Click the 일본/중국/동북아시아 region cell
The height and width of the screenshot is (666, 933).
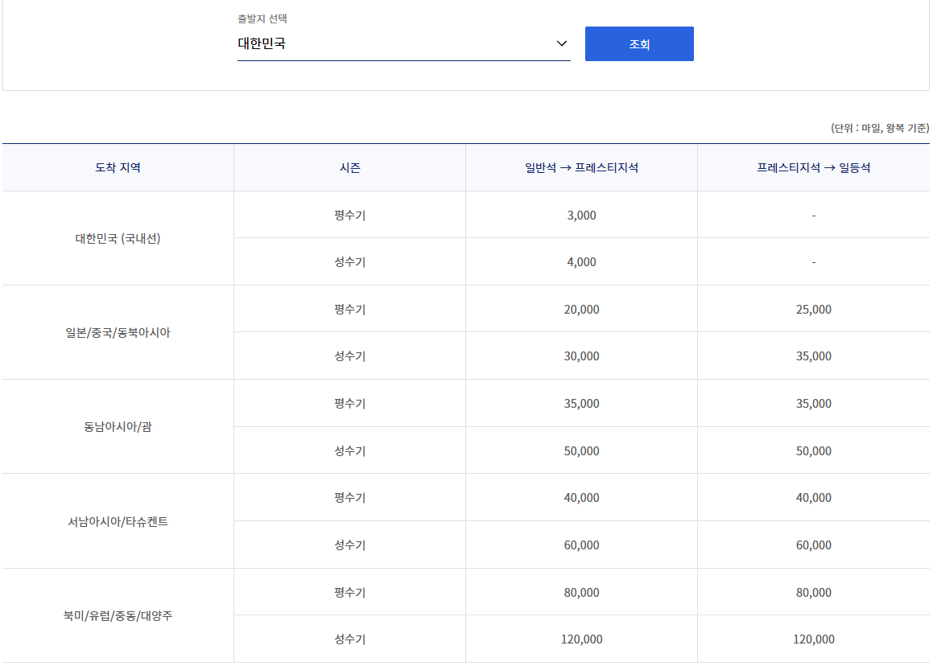[x=117, y=332]
